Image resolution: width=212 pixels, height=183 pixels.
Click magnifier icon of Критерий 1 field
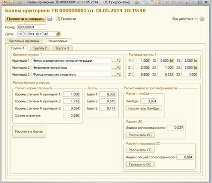(118, 60)
